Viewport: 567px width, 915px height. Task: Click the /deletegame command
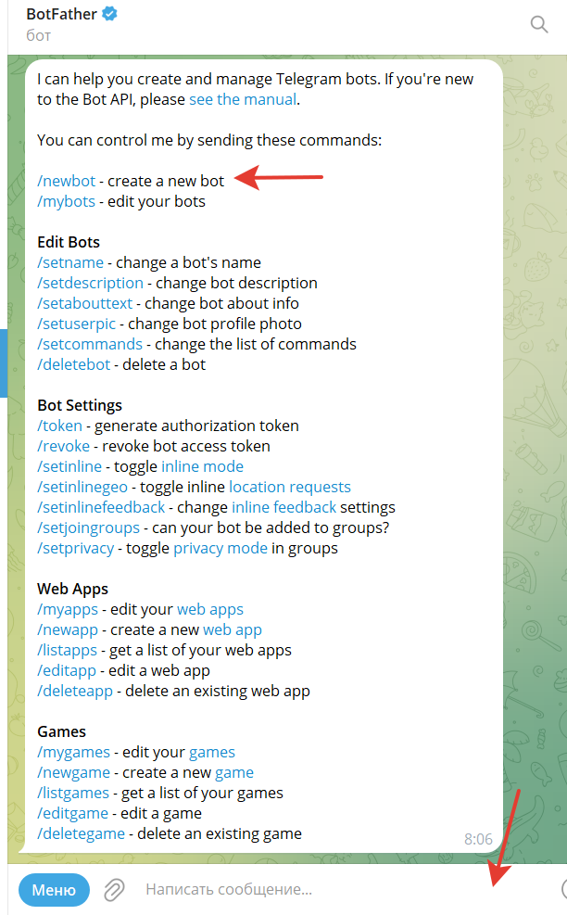click(x=81, y=833)
